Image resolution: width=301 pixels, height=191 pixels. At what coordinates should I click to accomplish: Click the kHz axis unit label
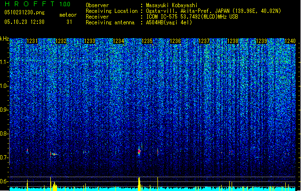[4, 39]
